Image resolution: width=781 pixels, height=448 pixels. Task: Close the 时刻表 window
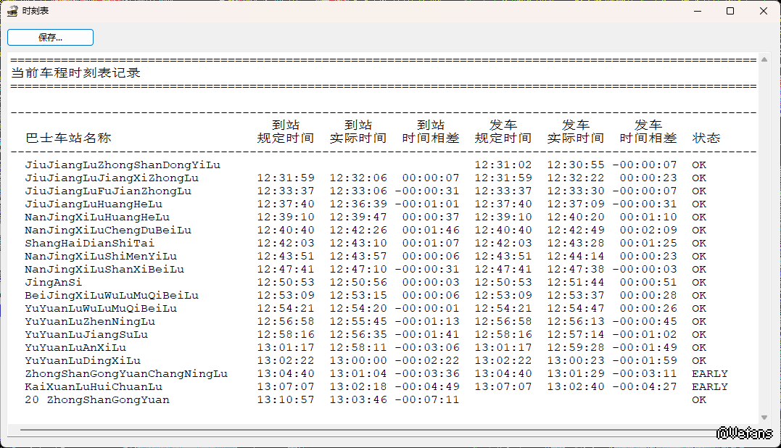click(x=764, y=11)
